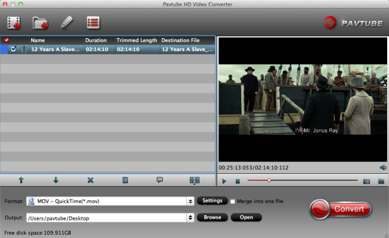
Task: Click the Add from folder icon
Action: point(40,23)
